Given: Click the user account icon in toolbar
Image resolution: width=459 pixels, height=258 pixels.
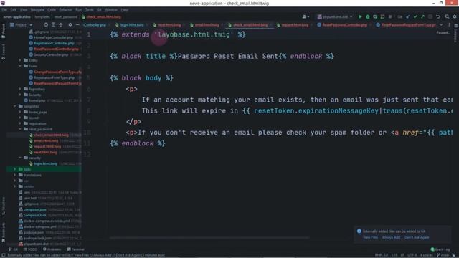Looking at the screenshot, I should pyautogui.click(x=306, y=17).
